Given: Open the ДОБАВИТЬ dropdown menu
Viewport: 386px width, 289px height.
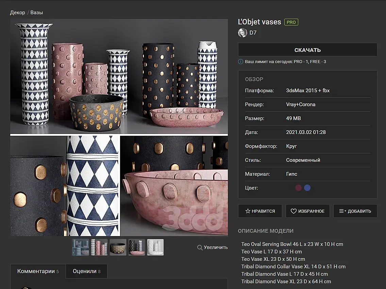Looking at the screenshot, I should click(355, 211).
